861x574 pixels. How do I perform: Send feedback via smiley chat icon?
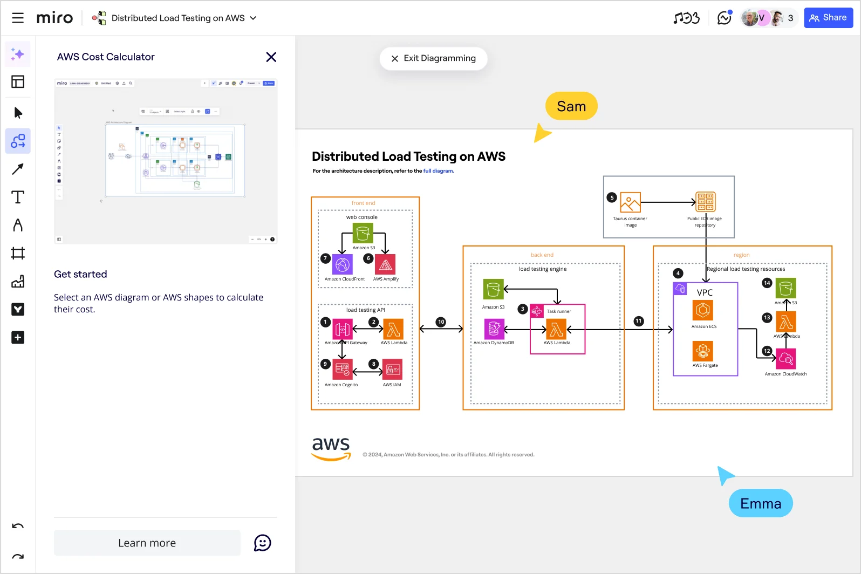pos(262,543)
